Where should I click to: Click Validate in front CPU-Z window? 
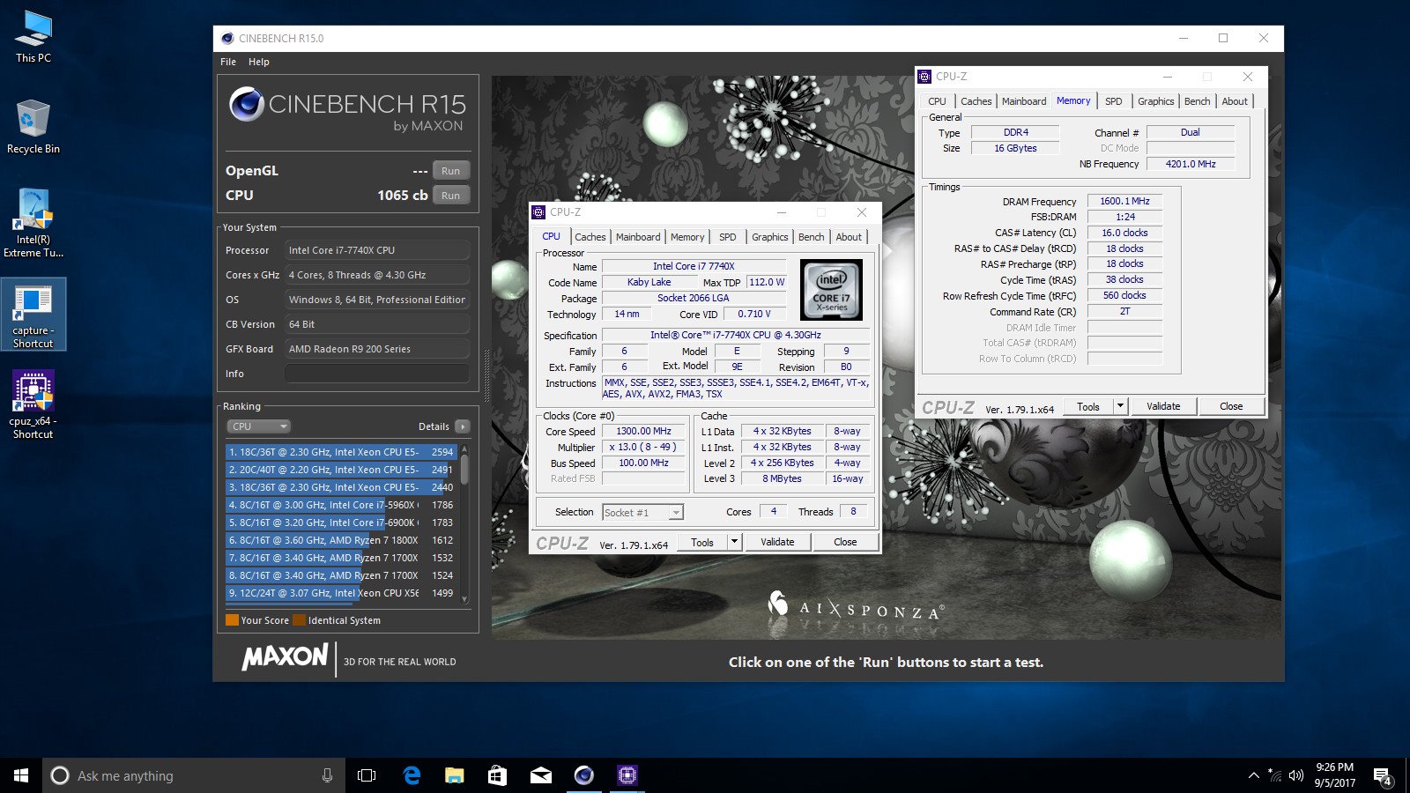[777, 543]
